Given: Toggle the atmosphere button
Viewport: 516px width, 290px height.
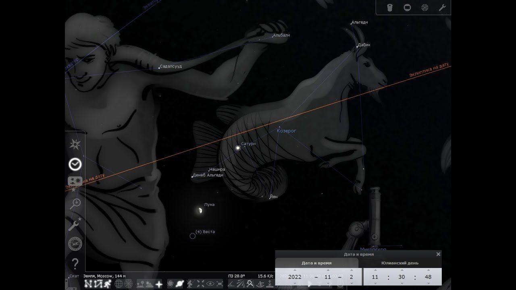Looking at the screenshot, I should (150, 284).
